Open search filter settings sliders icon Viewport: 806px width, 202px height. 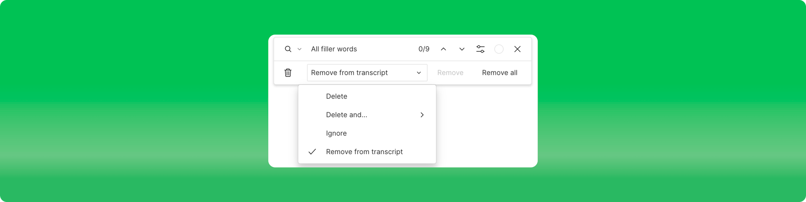pos(480,49)
